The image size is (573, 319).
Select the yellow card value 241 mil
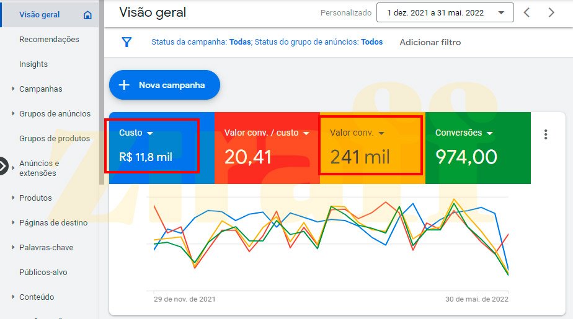[x=360, y=157]
